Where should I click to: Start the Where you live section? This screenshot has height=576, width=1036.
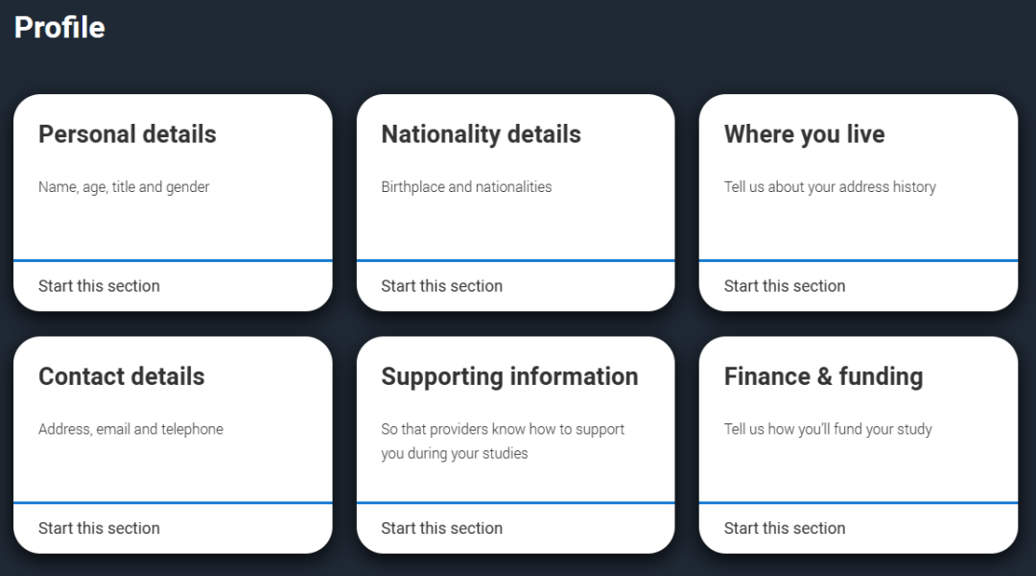[x=785, y=286]
